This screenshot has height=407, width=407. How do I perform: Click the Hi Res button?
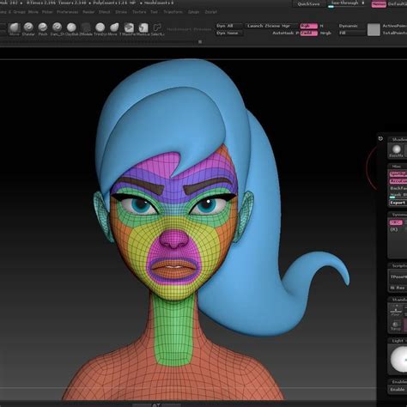click(x=398, y=288)
